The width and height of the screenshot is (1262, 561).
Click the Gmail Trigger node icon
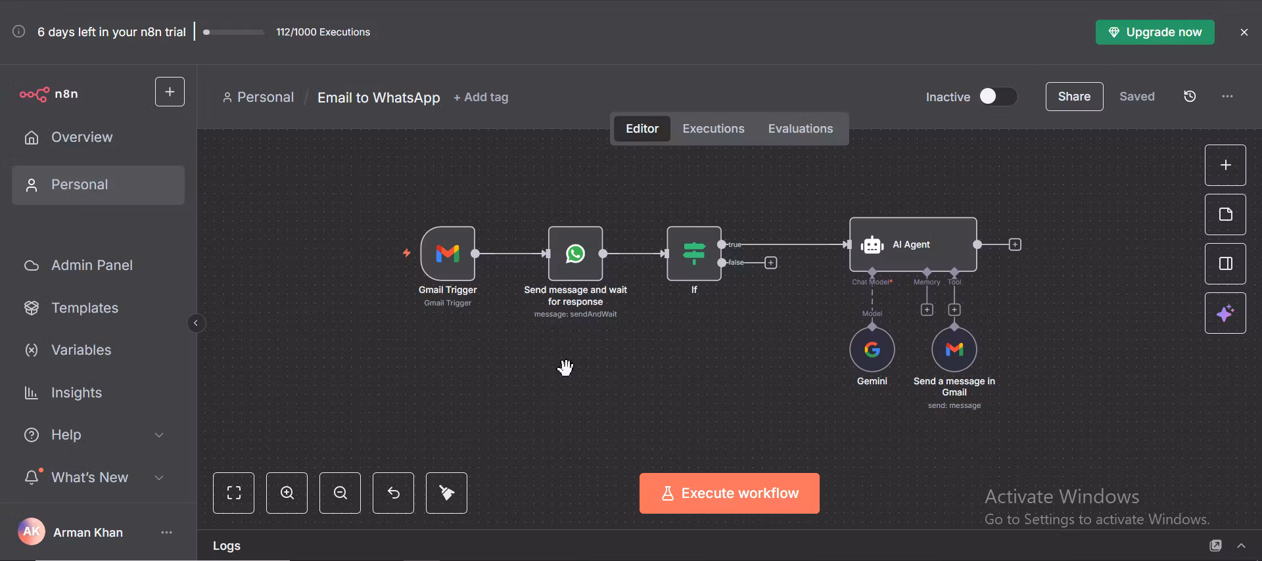coord(448,254)
